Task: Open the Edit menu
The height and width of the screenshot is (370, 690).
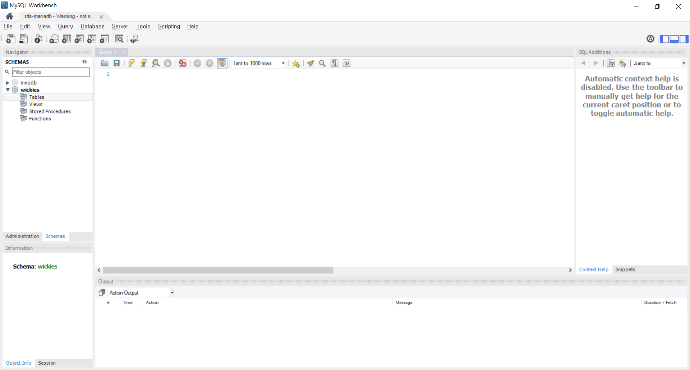Action: pos(25,27)
